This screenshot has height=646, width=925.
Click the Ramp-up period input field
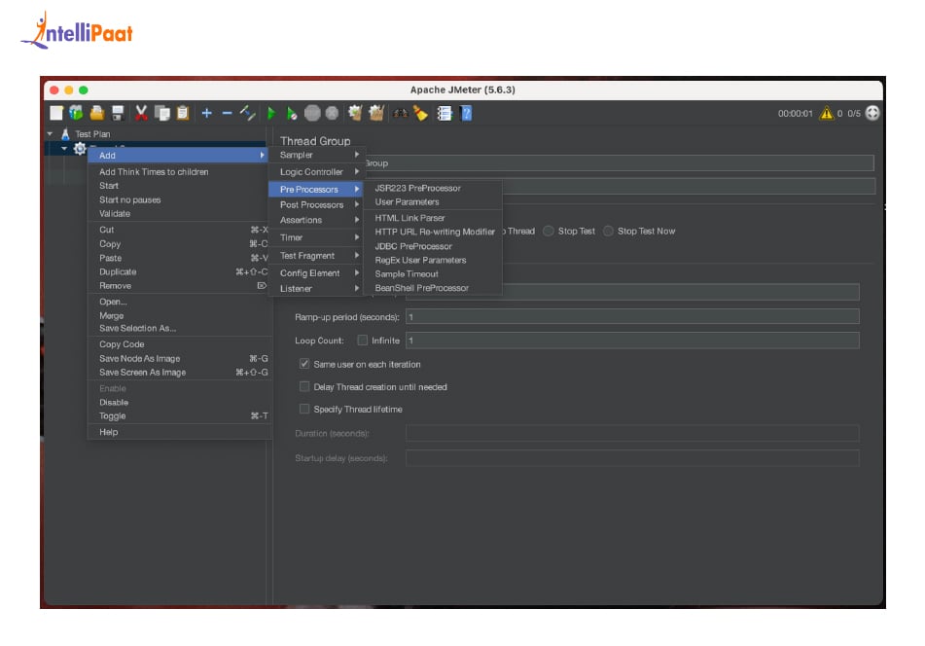coord(632,317)
